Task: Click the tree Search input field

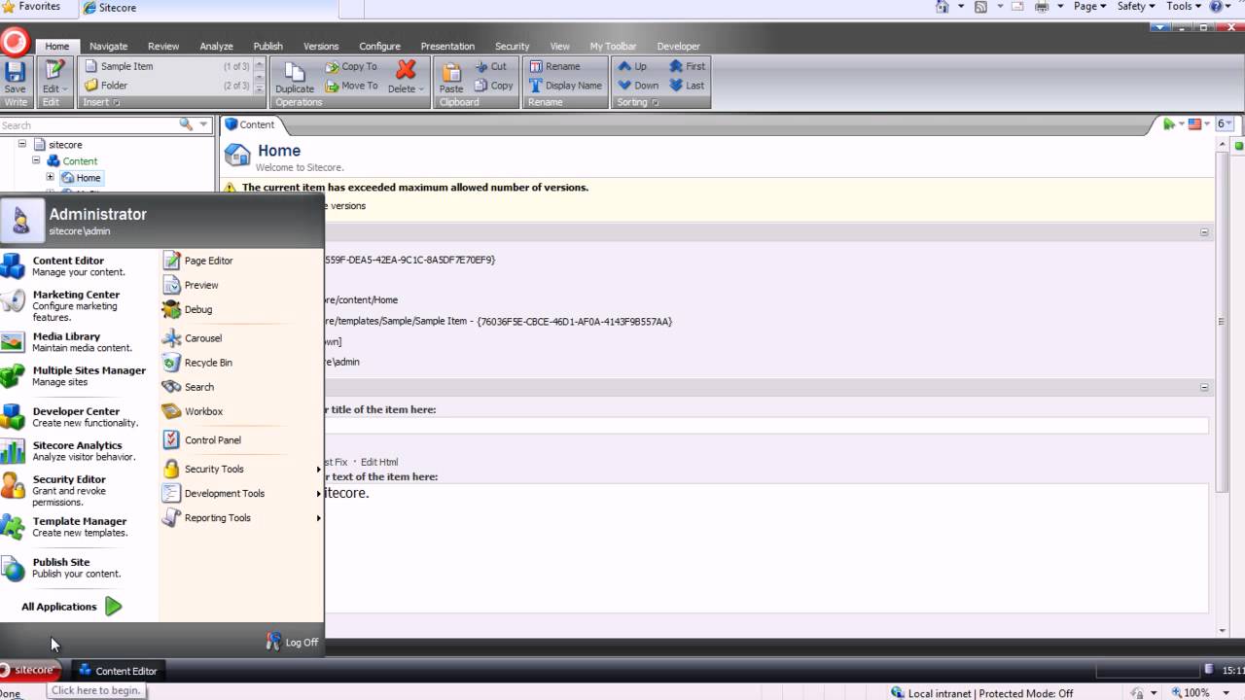Action: (x=89, y=124)
